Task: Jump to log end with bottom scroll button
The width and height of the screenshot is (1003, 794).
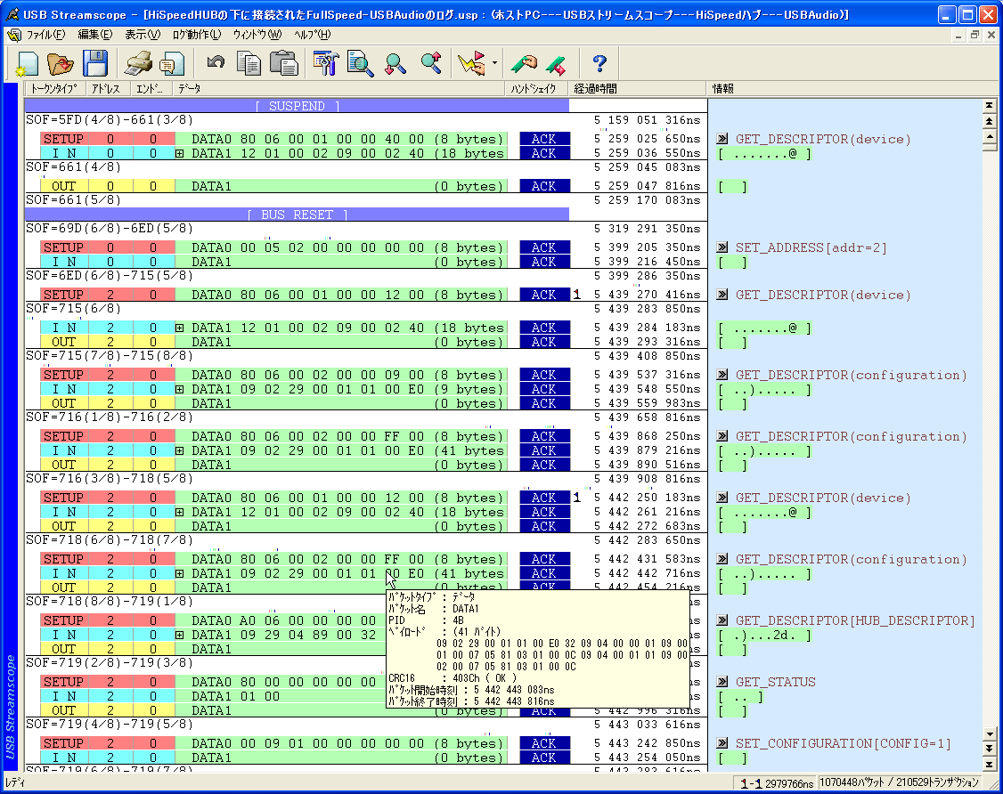Action: (989, 764)
